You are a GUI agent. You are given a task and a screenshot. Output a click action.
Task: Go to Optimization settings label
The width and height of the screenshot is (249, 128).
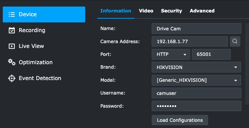coord(36,62)
